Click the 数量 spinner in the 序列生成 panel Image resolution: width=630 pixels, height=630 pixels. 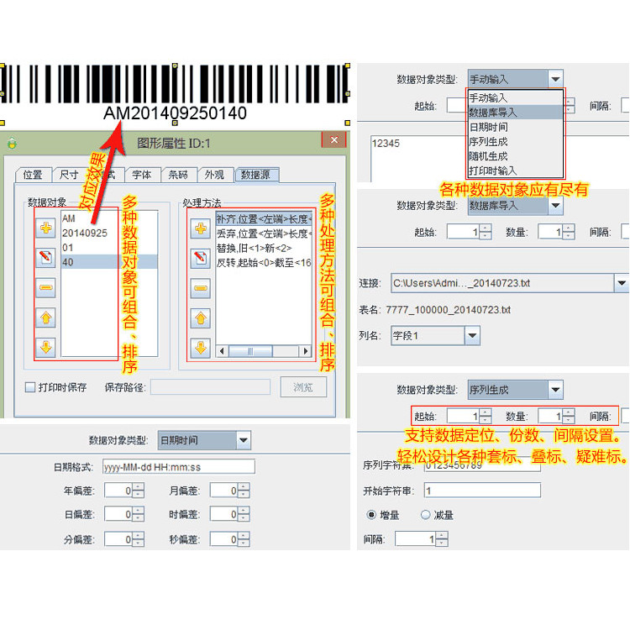tap(556, 416)
